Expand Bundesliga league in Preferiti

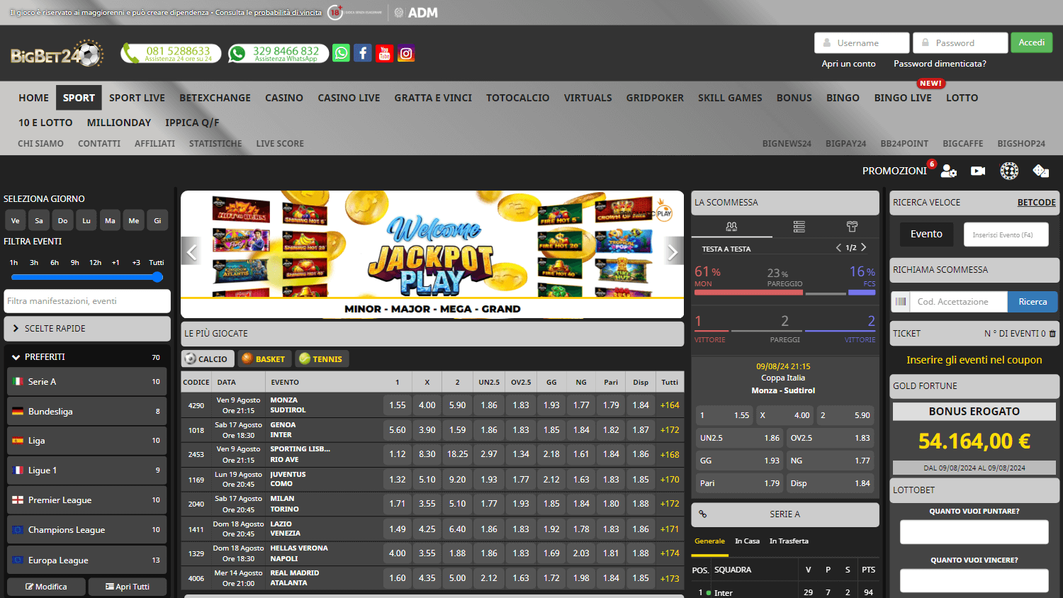point(87,412)
